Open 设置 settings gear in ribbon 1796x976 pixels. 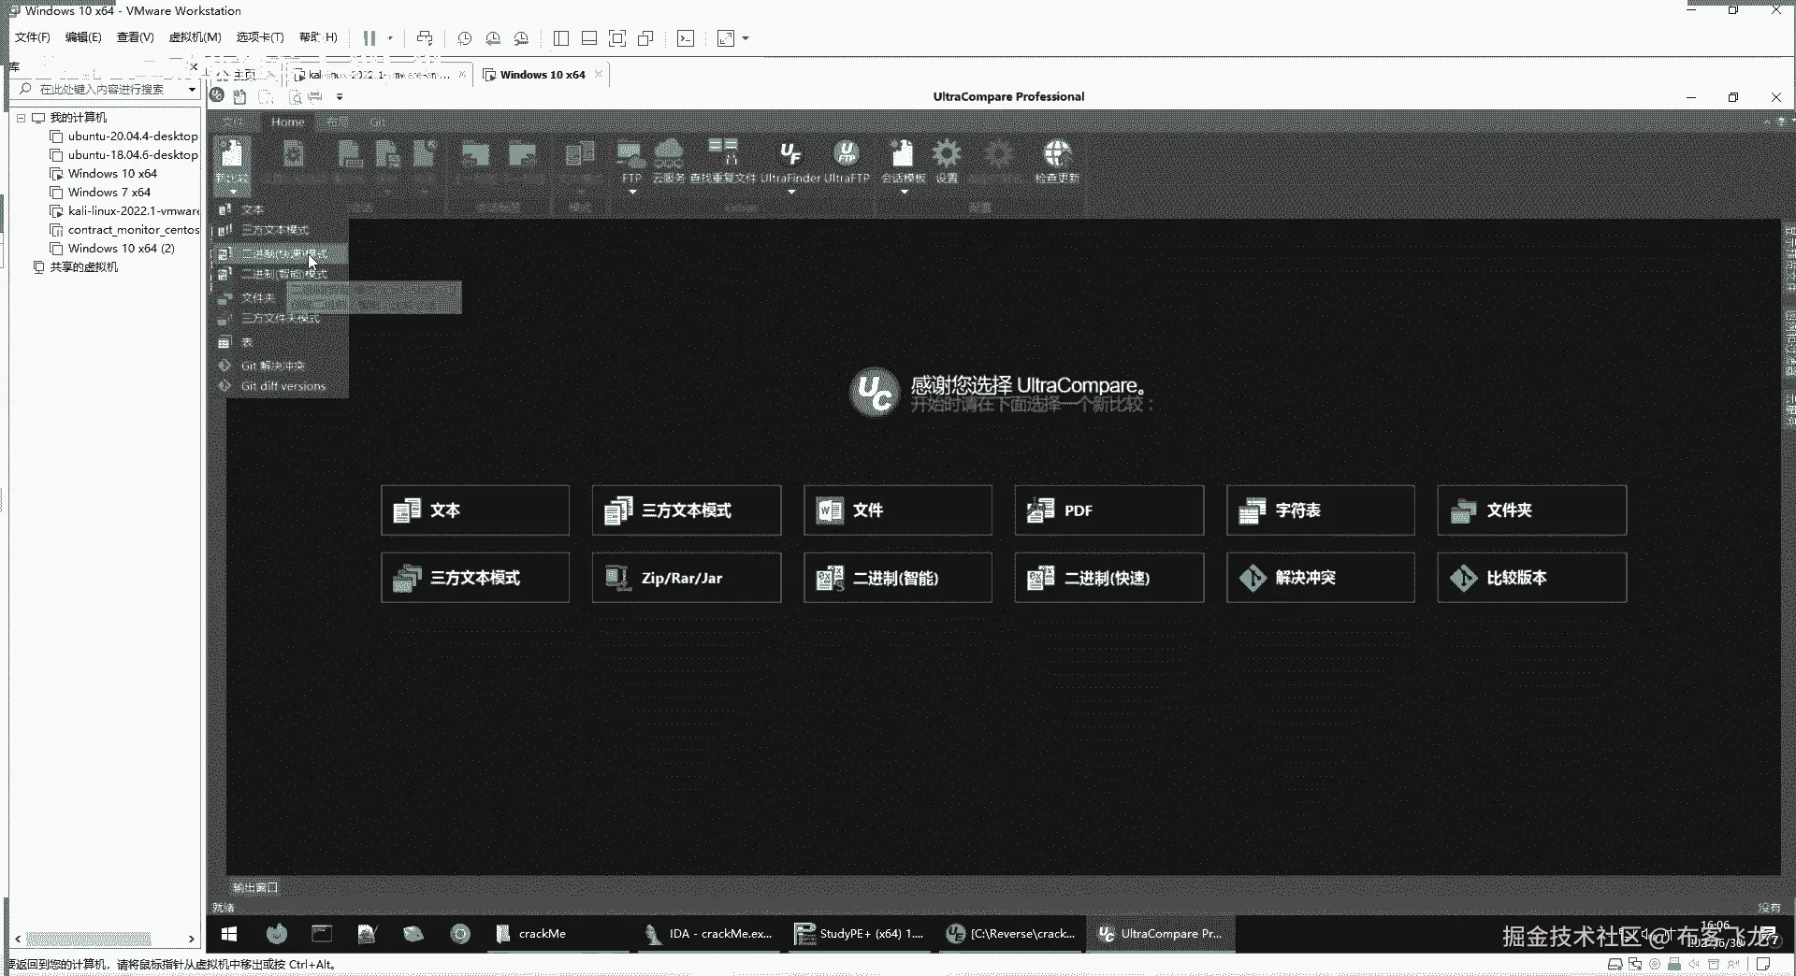click(947, 161)
